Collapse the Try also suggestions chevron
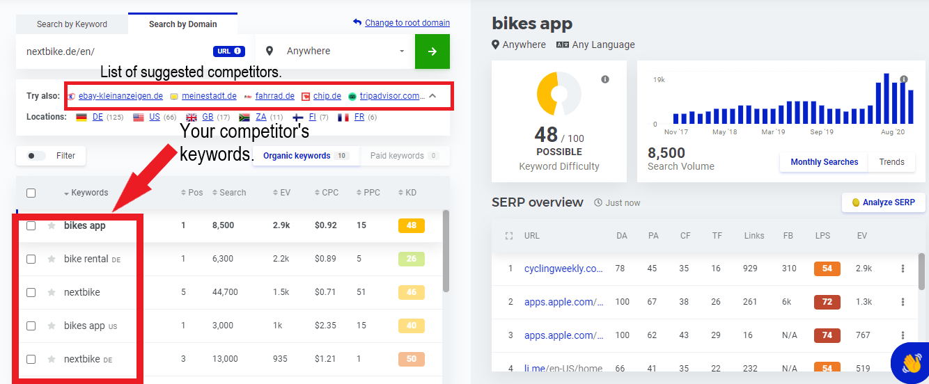The height and width of the screenshot is (384, 929). [x=432, y=96]
